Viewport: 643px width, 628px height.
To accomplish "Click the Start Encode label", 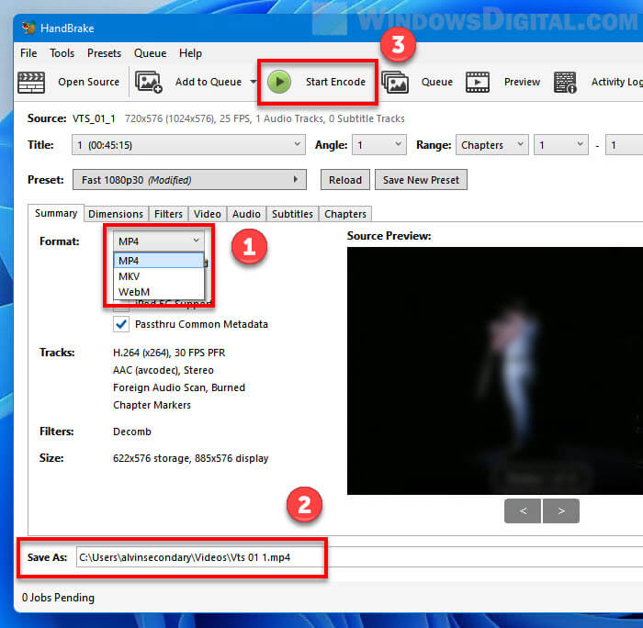I will [335, 82].
